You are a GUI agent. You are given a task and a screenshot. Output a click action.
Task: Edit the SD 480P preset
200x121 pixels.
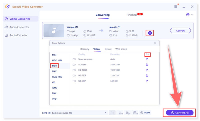point(147,81)
